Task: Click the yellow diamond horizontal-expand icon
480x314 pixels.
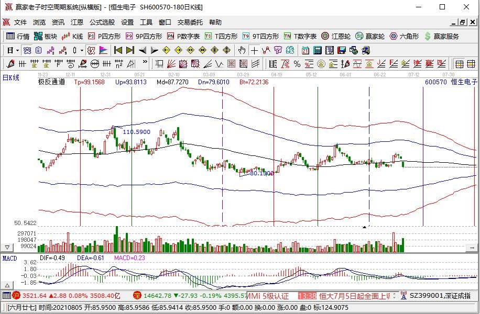Action: pyautogui.click(x=190, y=50)
